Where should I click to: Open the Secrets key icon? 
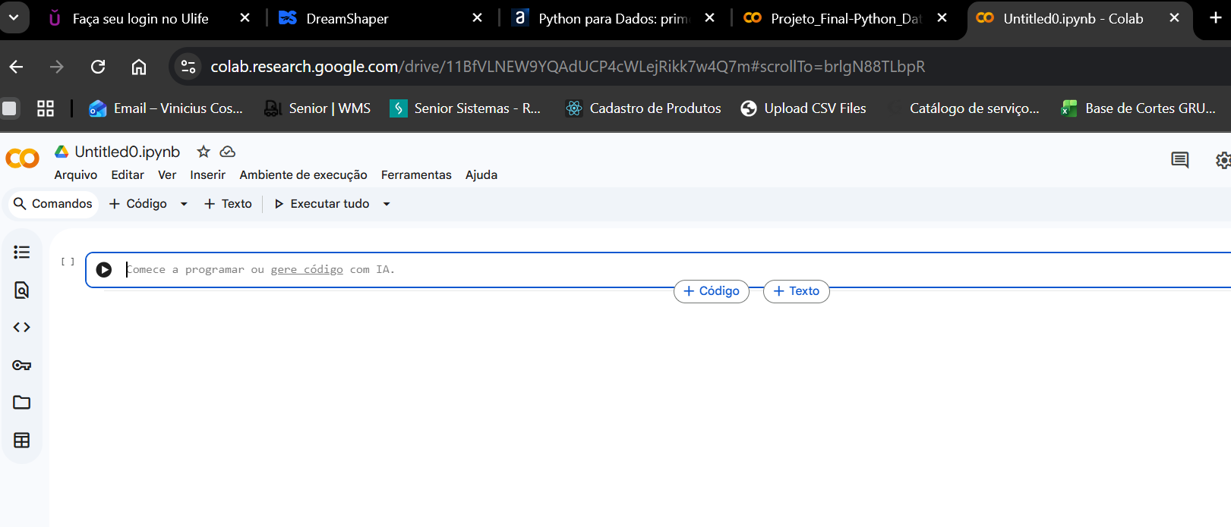click(22, 365)
